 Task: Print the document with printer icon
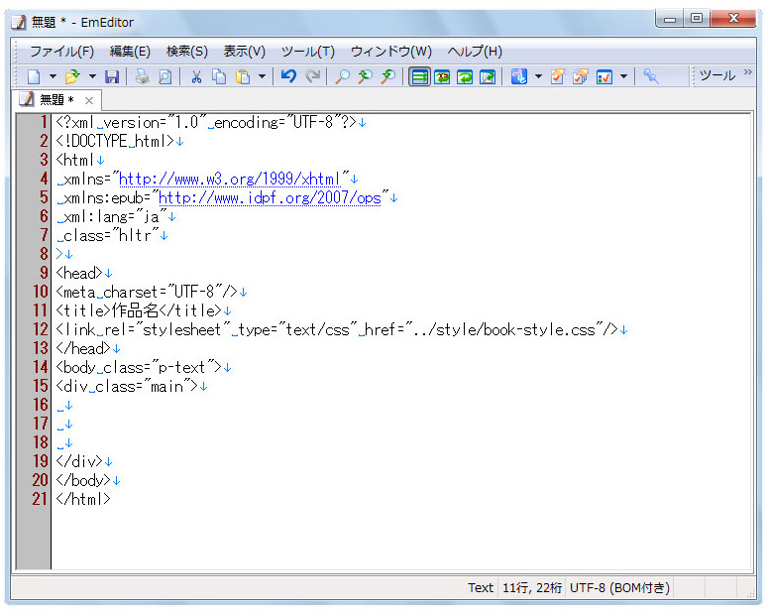point(143,76)
